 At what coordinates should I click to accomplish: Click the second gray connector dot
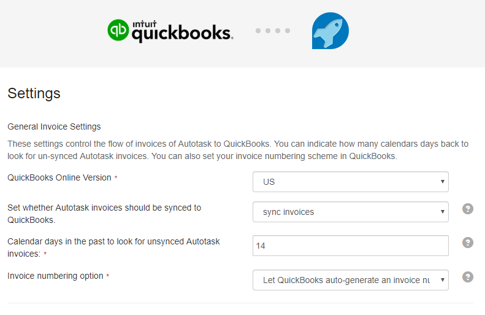coord(268,31)
